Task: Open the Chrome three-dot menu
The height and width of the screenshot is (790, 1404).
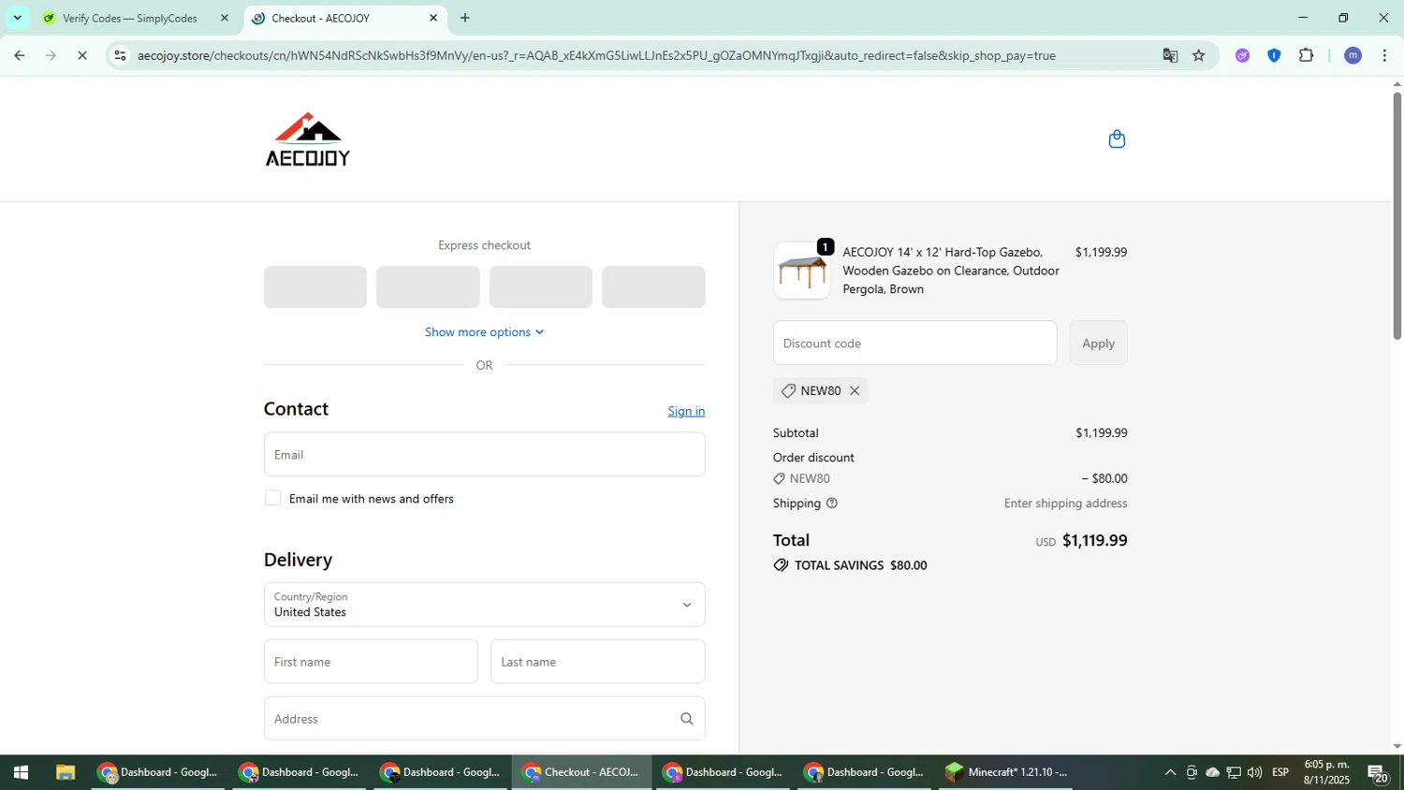Action: 1384,56
